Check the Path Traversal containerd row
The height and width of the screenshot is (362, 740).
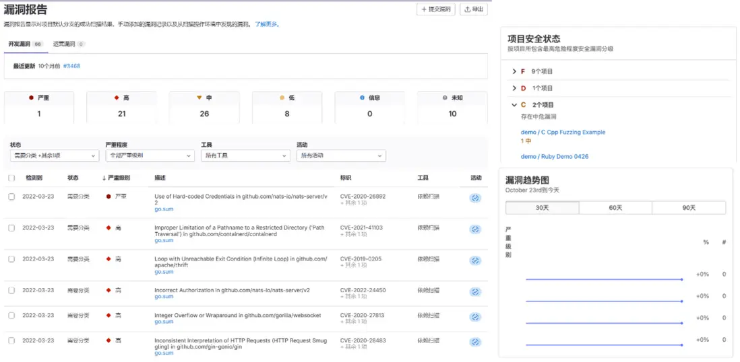tap(12, 227)
